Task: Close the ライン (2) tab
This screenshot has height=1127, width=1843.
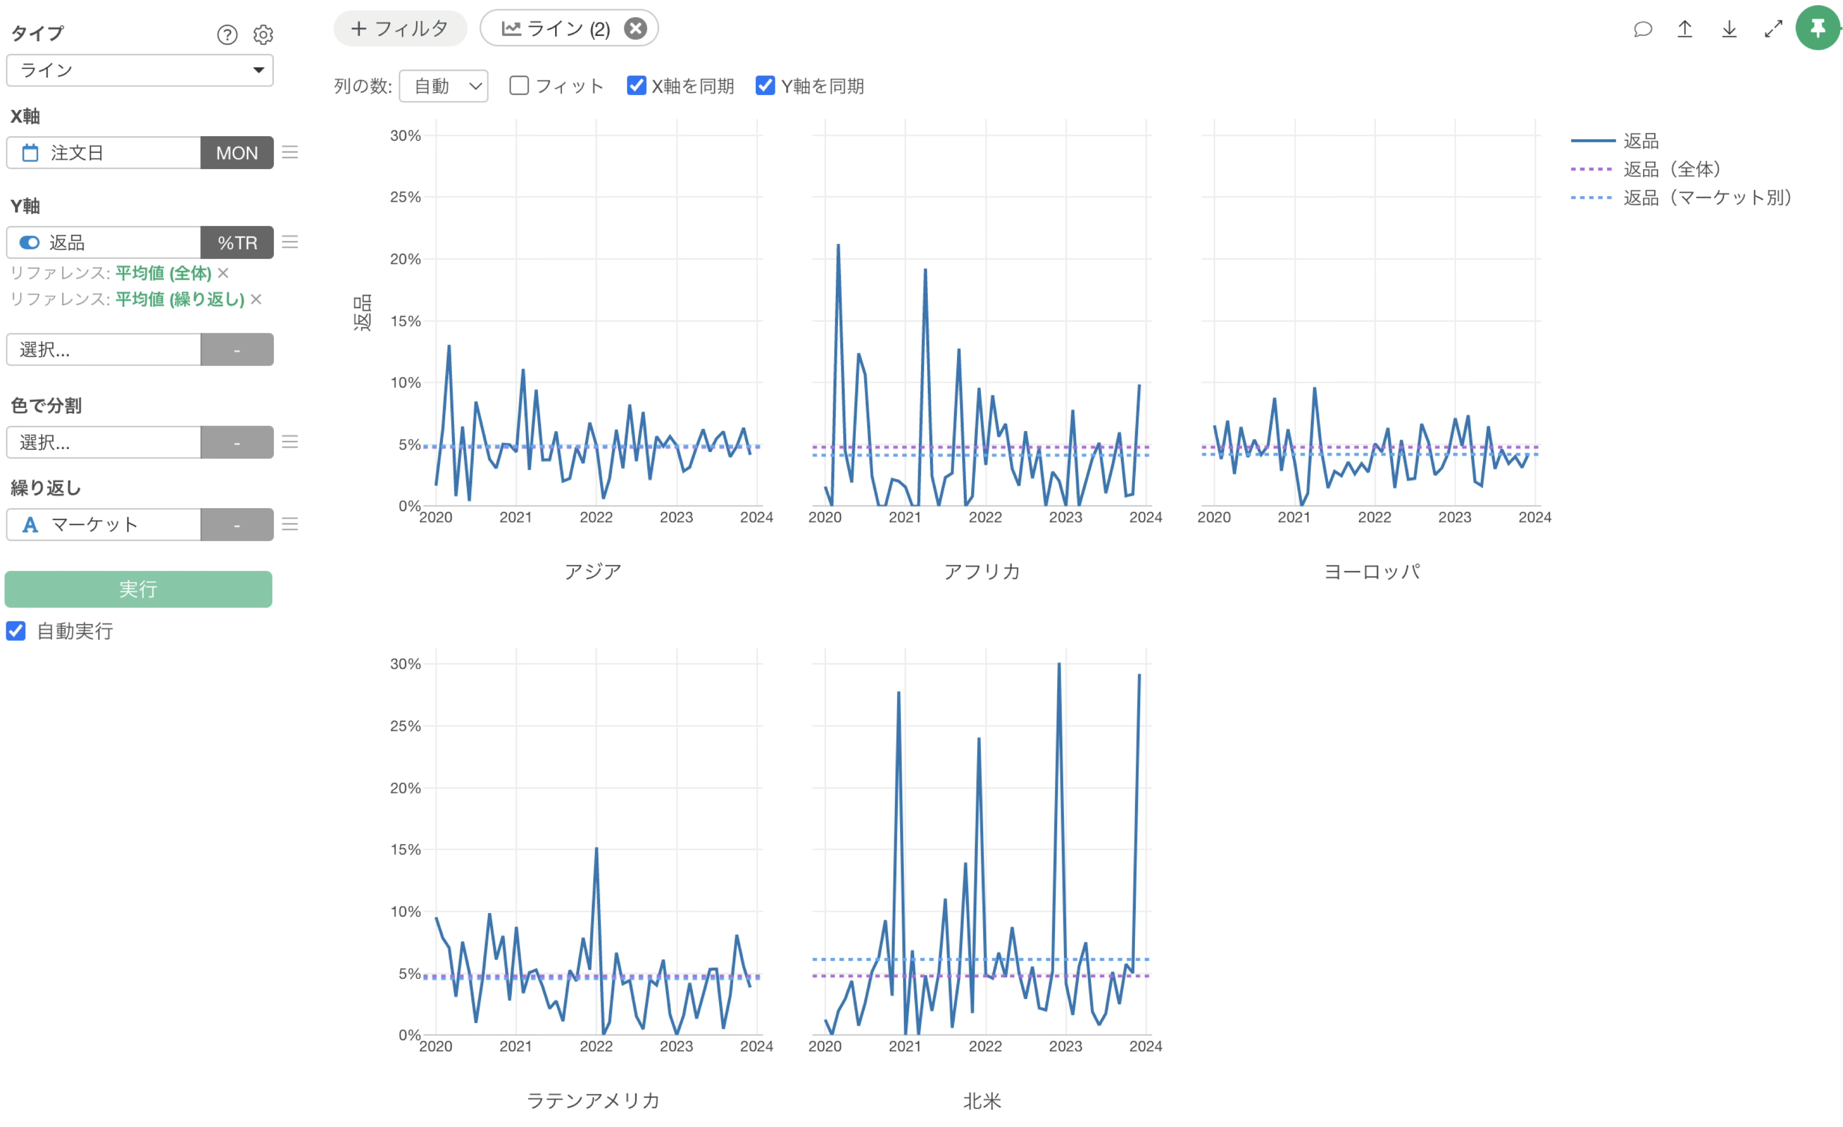Action: click(635, 28)
